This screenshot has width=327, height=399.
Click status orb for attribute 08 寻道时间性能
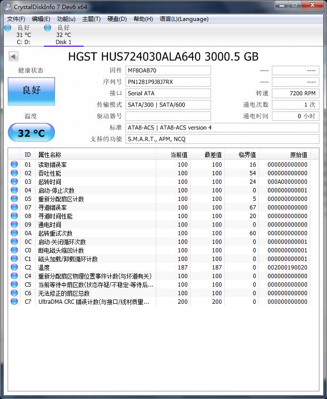coord(14,216)
